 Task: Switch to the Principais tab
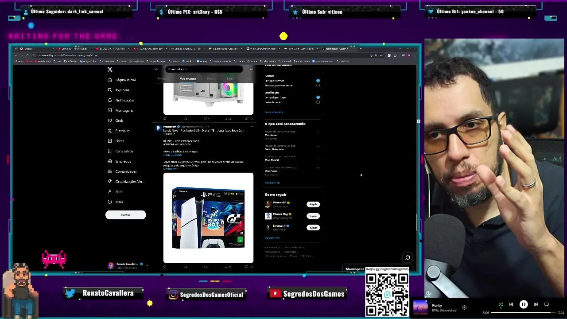[x=163, y=78]
